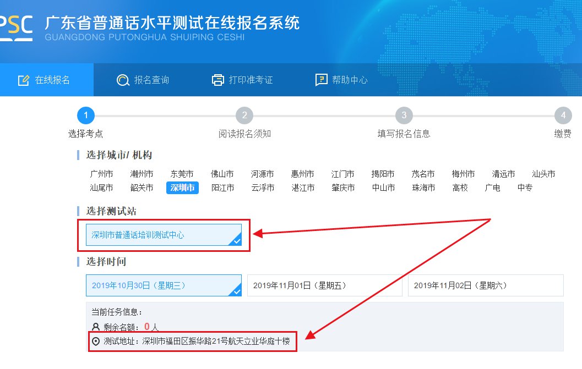Click the edit icon beside 在线报名
The image size is (582, 369).
pyautogui.click(x=23, y=80)
